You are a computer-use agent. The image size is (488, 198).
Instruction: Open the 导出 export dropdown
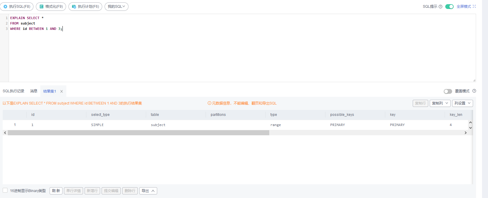pyautogui.click(x=148, y=191)
